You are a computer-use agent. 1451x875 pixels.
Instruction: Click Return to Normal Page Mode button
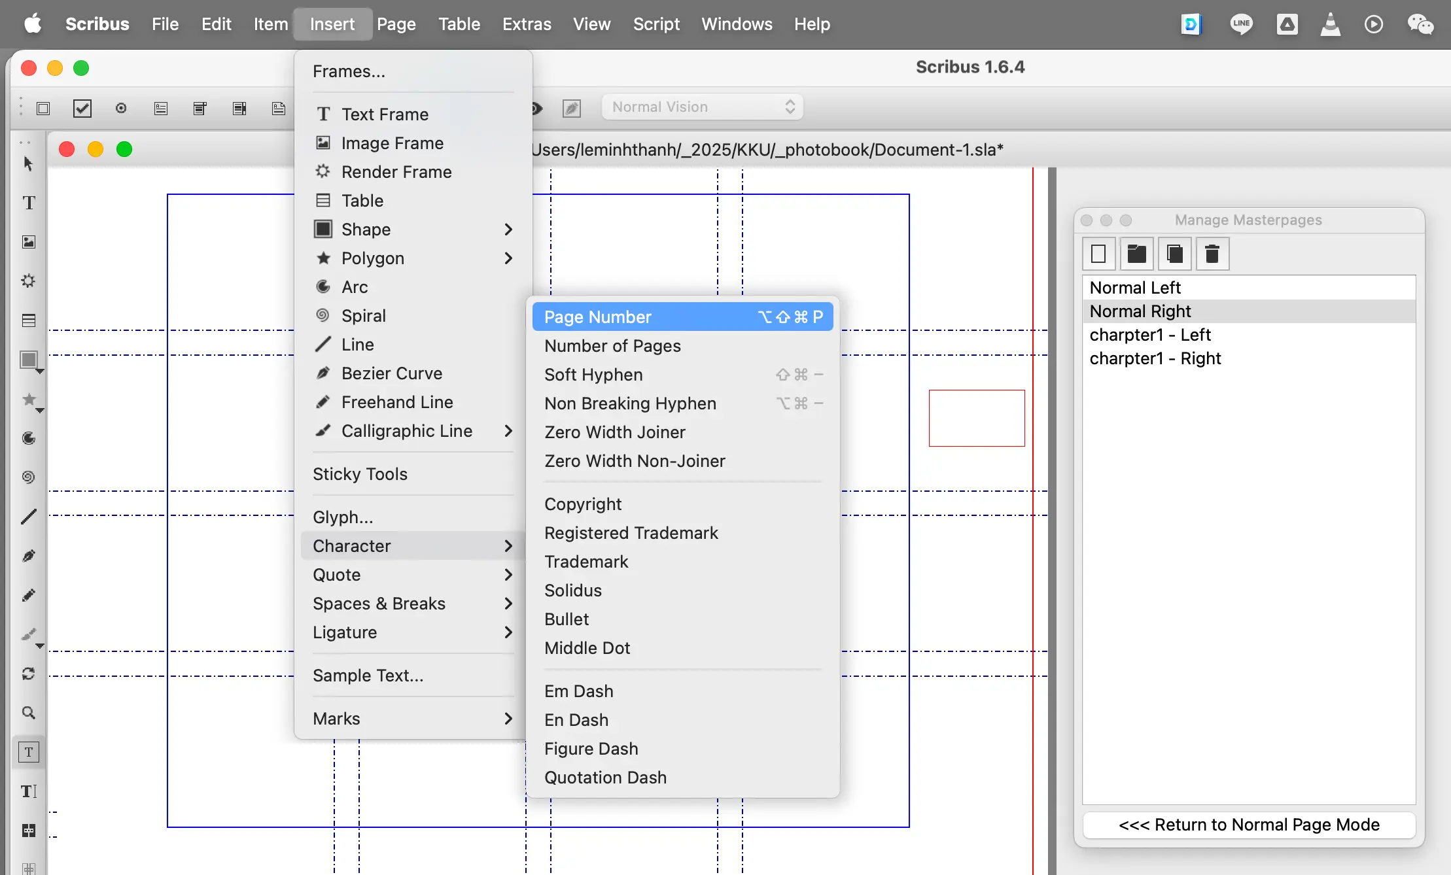1248,825
